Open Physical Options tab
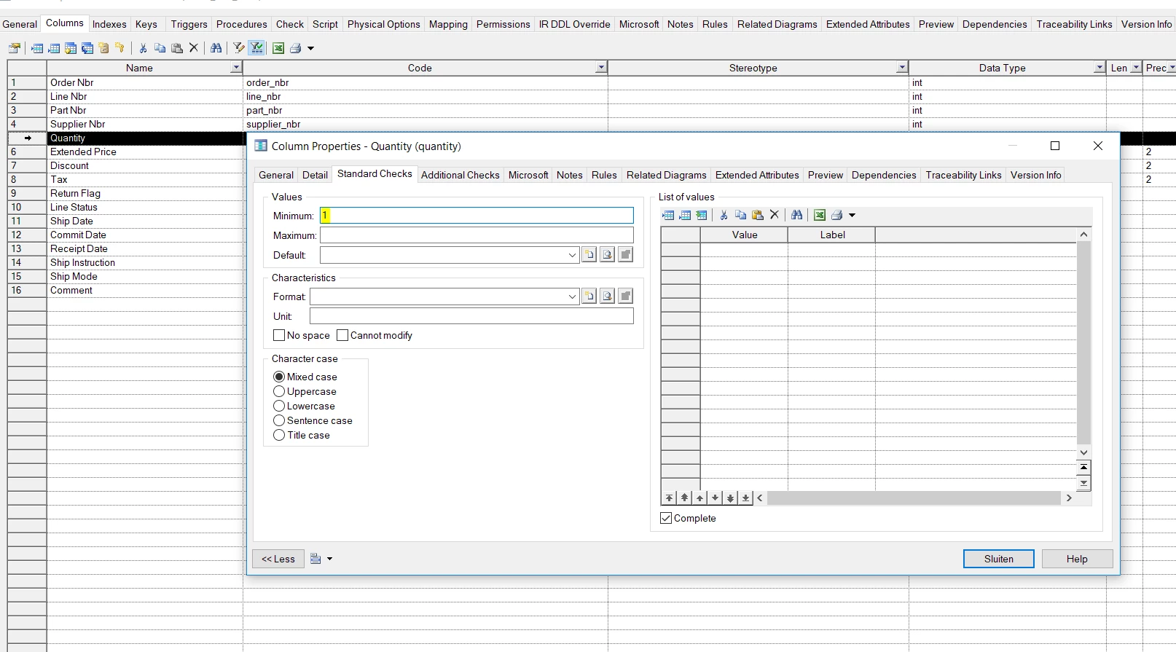The width and height of the screenshot is (1176, 652). [383, 24]
